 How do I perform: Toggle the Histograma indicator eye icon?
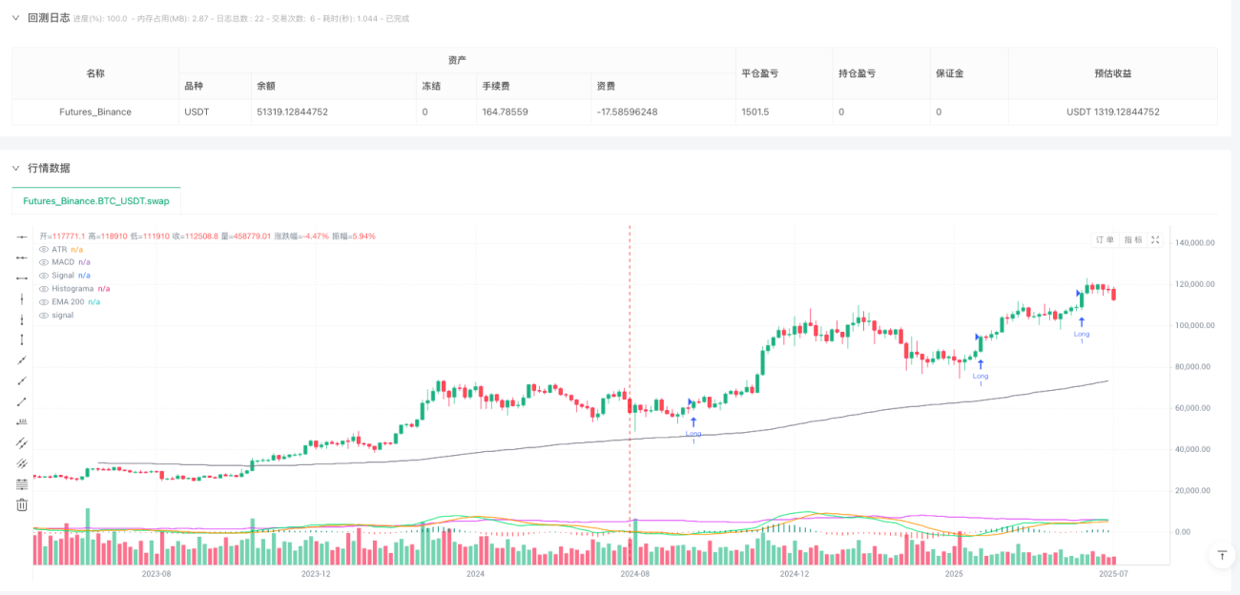(43, 288)
